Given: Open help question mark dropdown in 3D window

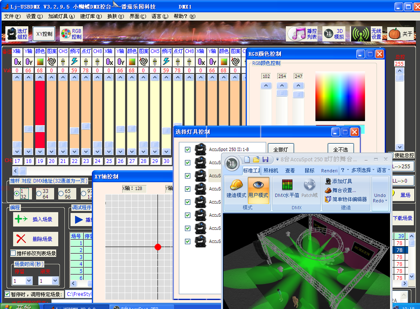Looking at the screenshot, I should pos(344,170).
